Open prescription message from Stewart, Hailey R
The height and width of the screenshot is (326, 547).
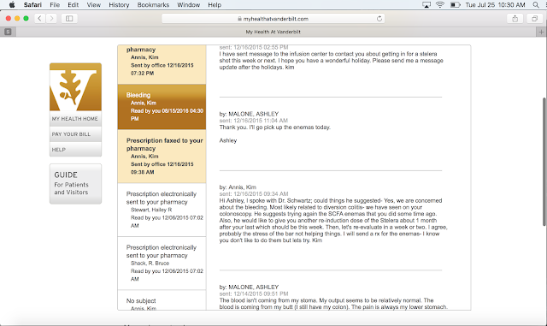[162, 210]
